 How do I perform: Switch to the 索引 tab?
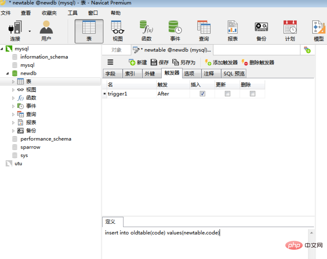click(x=132, y=73)
